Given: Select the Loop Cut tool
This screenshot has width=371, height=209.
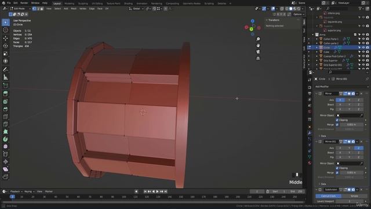Looking at the screenshot, I should tap(5, 117).
